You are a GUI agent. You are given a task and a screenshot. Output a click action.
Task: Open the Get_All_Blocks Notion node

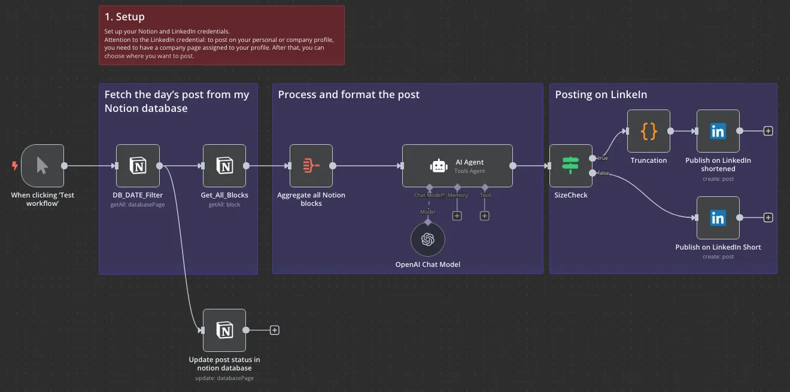pyautogui.click(x=224, y=166)
